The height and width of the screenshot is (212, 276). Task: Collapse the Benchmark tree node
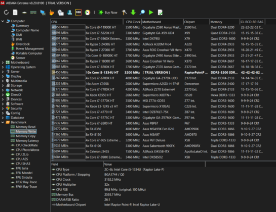(x=3, y=122)
